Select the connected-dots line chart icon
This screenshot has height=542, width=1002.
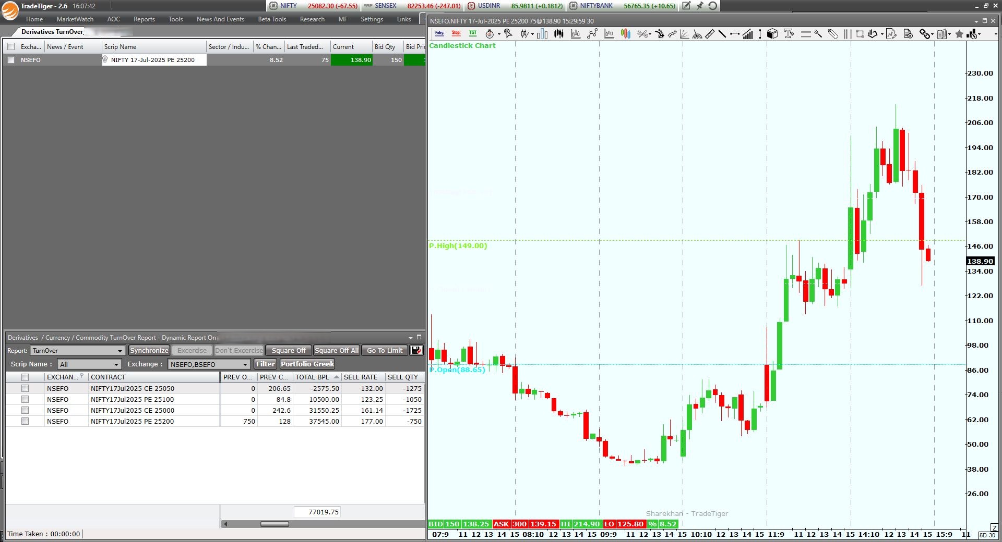coord(592,34)
